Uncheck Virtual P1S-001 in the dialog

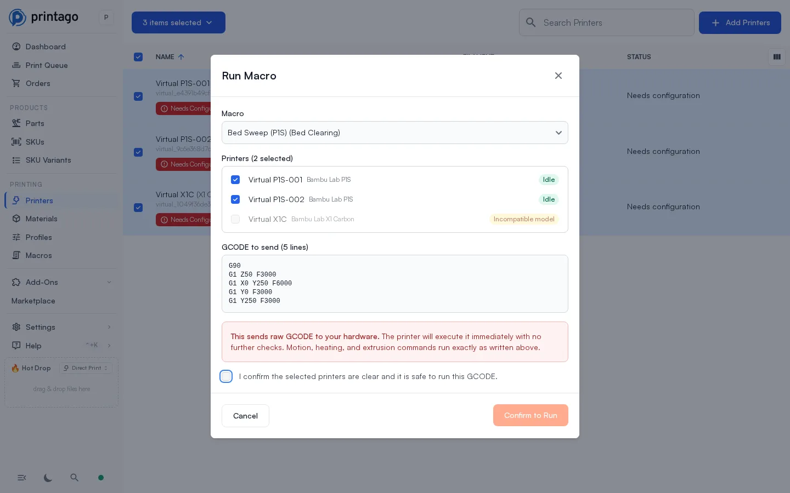[235, 180]
